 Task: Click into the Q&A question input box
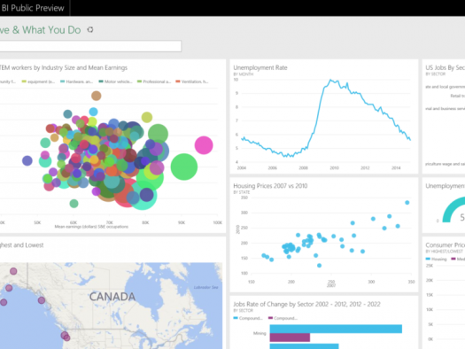[90, 46]
